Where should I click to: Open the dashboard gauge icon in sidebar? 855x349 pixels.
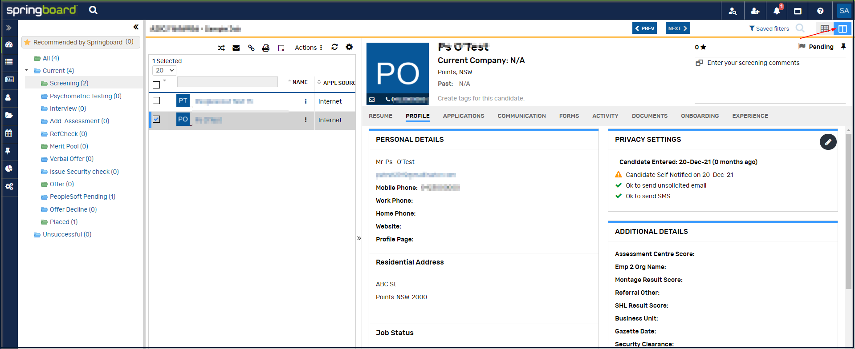coord(9,44)
